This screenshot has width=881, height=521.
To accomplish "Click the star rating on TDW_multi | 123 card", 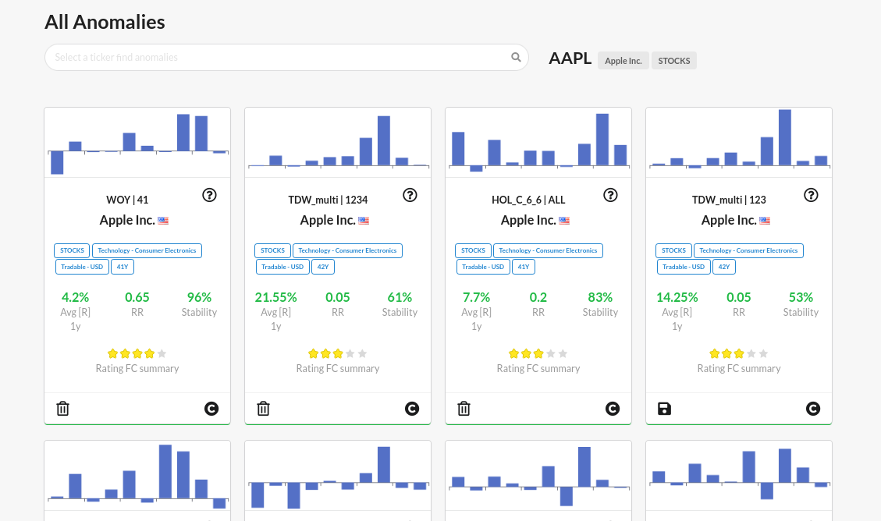I will pos(739,353).
